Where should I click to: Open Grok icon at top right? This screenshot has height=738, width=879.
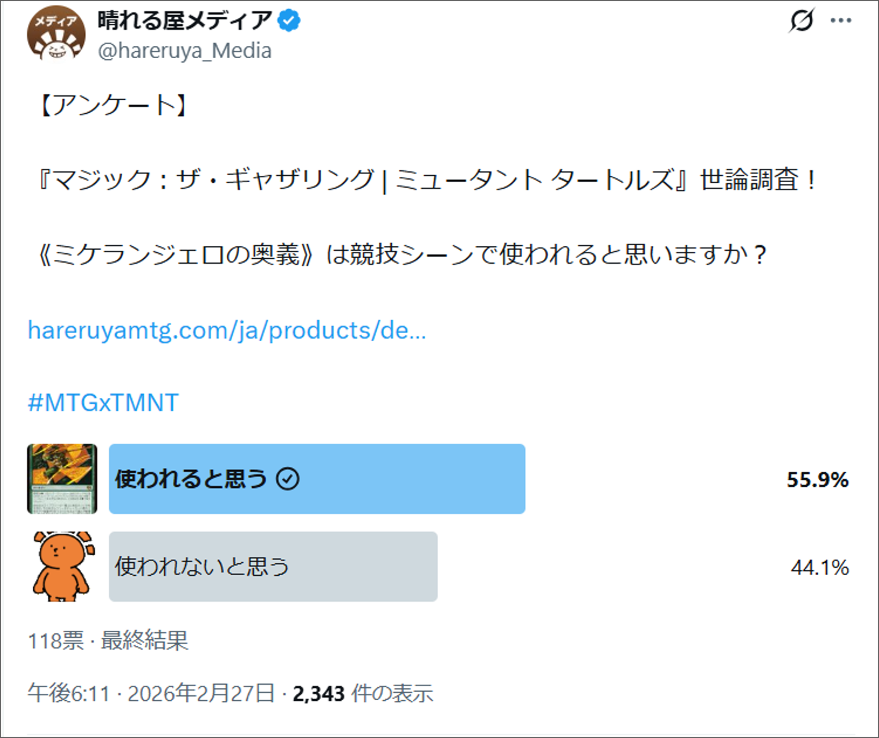802,20
